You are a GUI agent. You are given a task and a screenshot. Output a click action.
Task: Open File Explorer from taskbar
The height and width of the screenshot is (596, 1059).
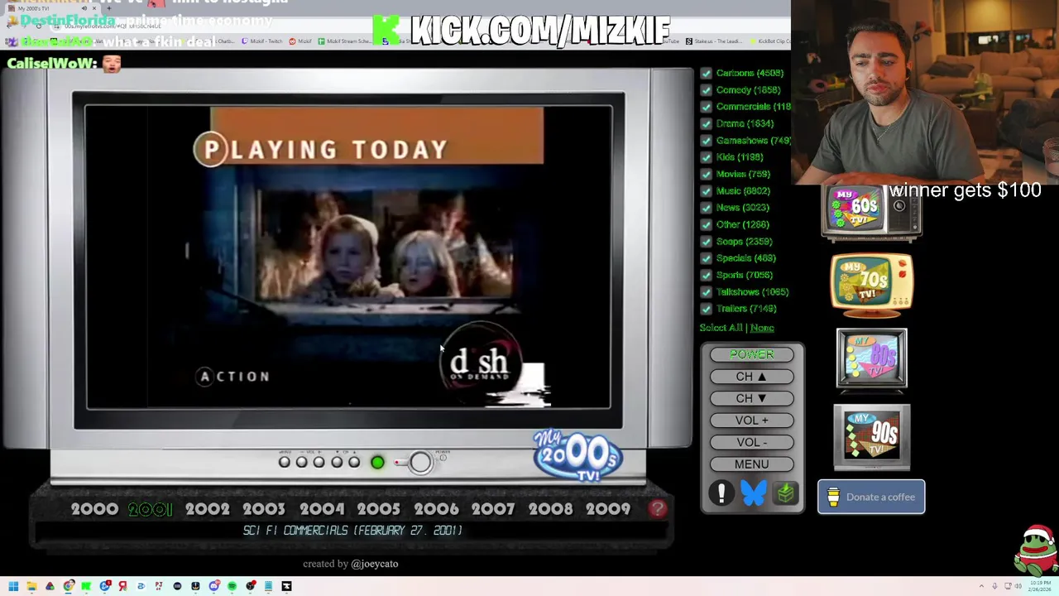(x=31, y=586)
